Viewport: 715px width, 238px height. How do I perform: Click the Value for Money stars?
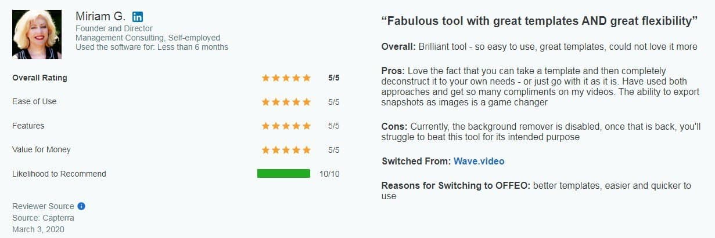click(x=286, y=150)
